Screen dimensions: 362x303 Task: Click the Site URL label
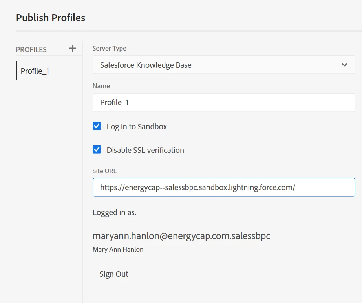tap(104, 171)
